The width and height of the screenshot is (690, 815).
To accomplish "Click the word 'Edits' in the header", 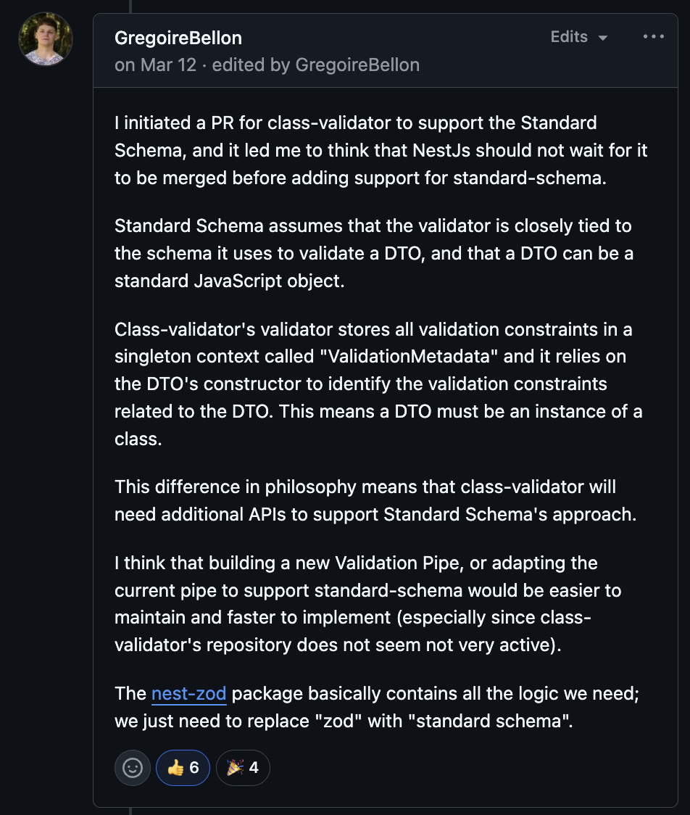I will click(x=569, y=37).
